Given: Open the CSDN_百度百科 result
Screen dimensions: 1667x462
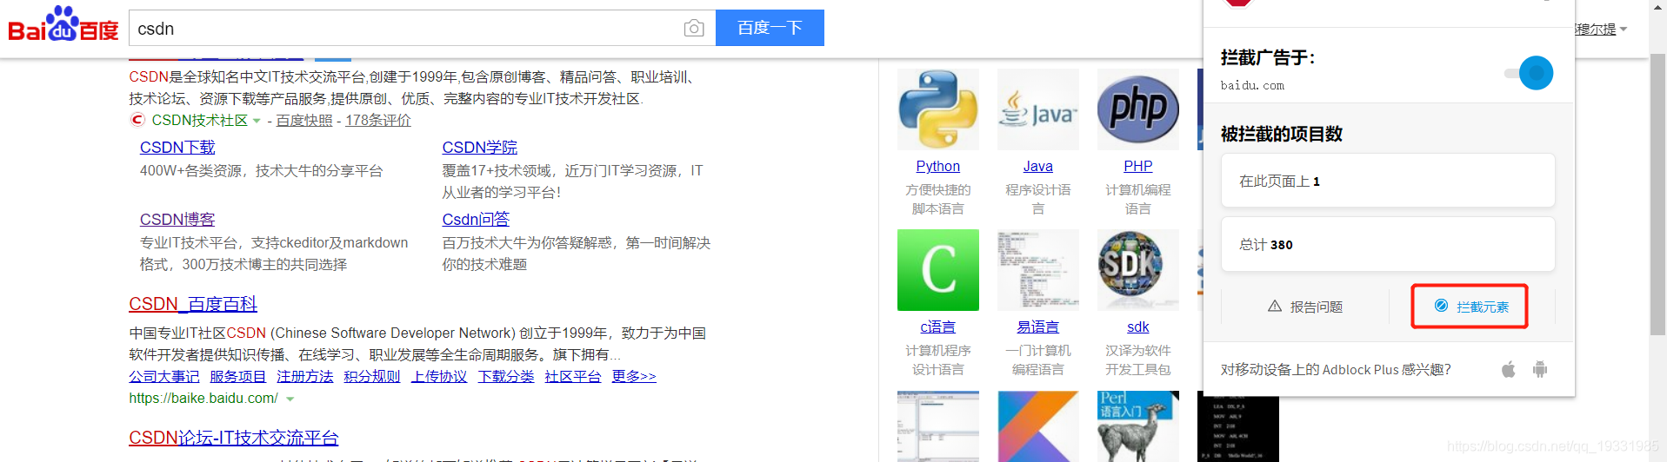Looking at the screenshot, I should click(x=193, y=304).
